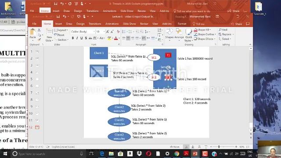Toggle Normal view in status bar
The height and width of the screenshot is (158, 281).
[186, 147]
